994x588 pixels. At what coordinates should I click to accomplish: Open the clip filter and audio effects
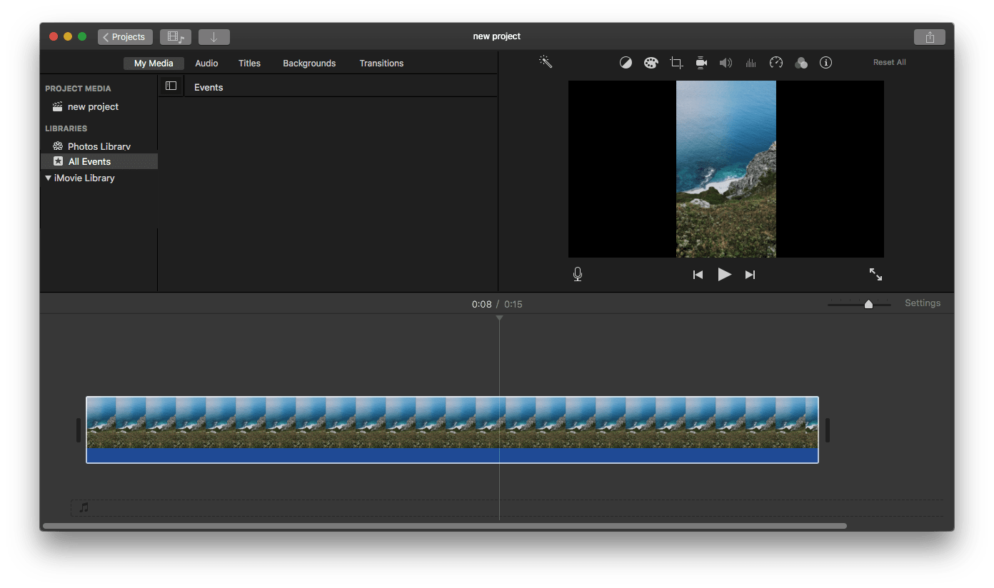coord(800,62)
